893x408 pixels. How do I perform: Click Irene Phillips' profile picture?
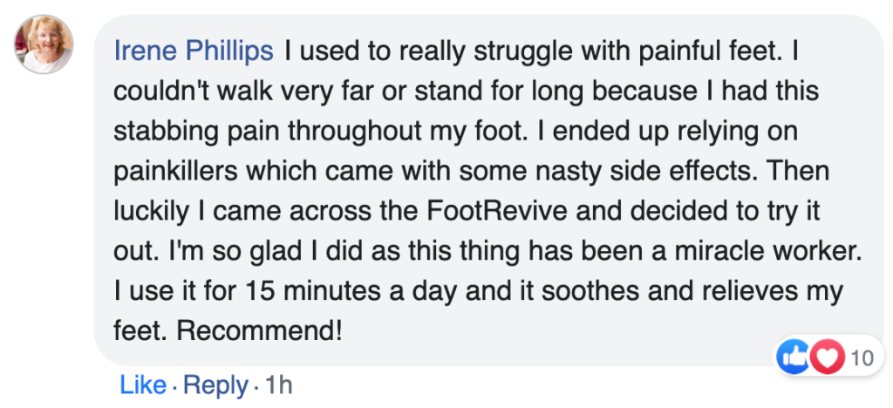(44, 44)
